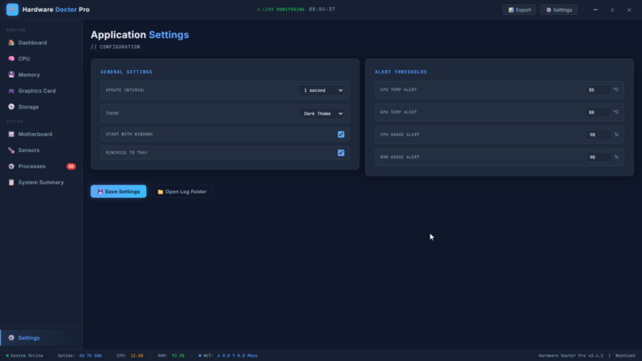This screenshot has height=361, width=642.
Task: Click the Export button in header
Action: [x=519, y=10]
